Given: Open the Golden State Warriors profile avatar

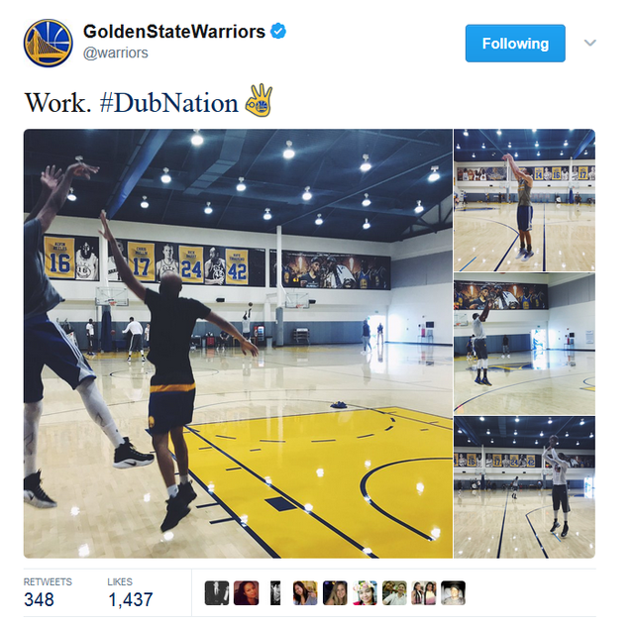Looking at the screenshot, I should pyautogui.click(x=49, y=43).
